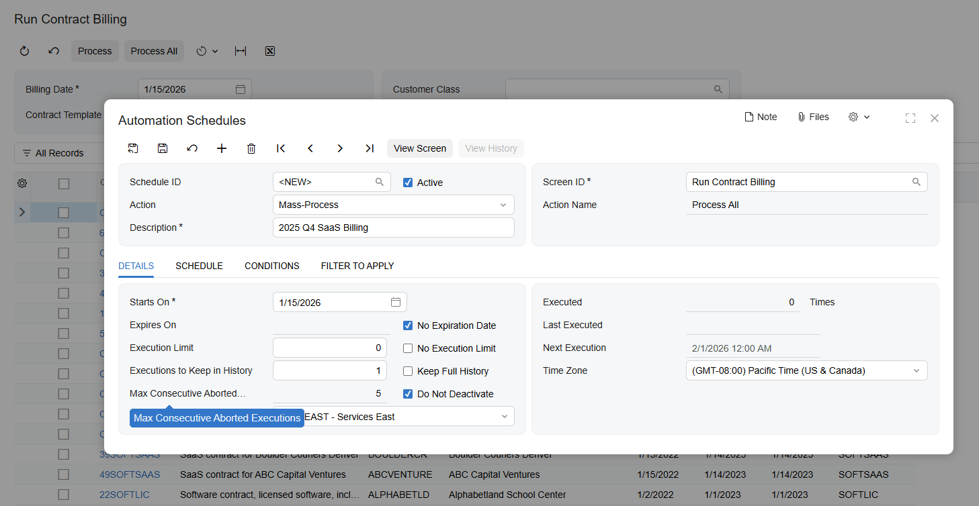This screenshot has height=506, width=979.
Task: Edit the Description text field
Action: click(x=393, y=227)
